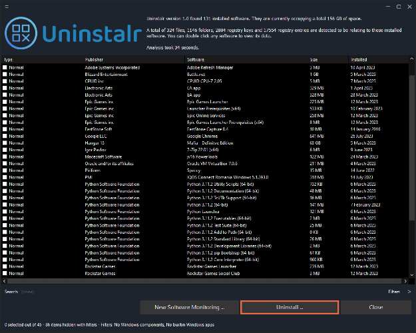The height and width of the screenshot is (333, 416).
Task: Open New Software Monitoring ... button
Action: click(x=190, y=307)
